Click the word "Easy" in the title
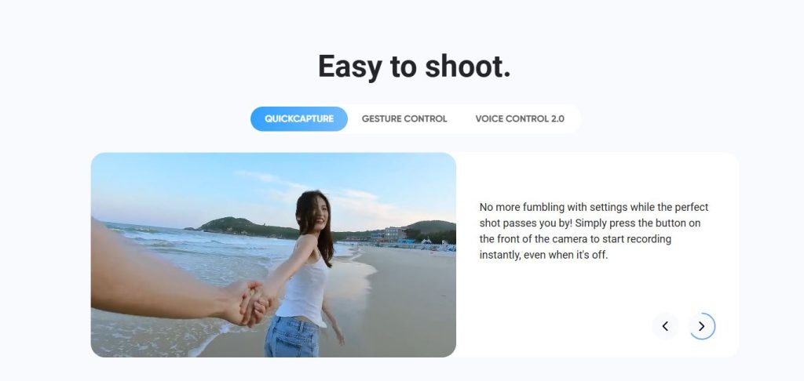Screen dimensions: 804x381 tap(349, 67)
